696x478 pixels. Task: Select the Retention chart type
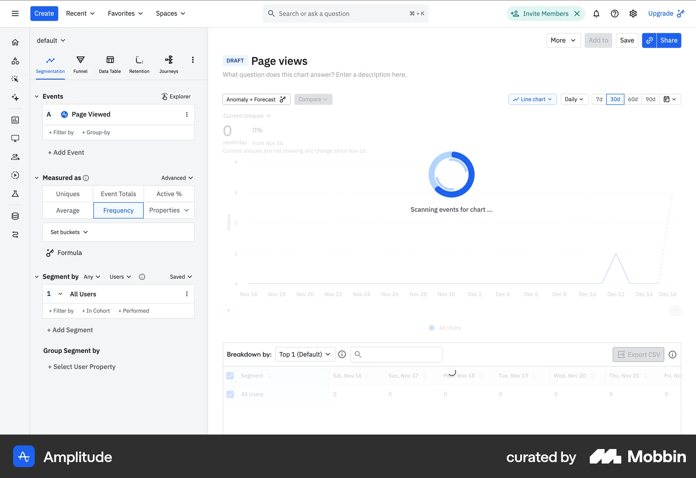[x=139, y=64]
